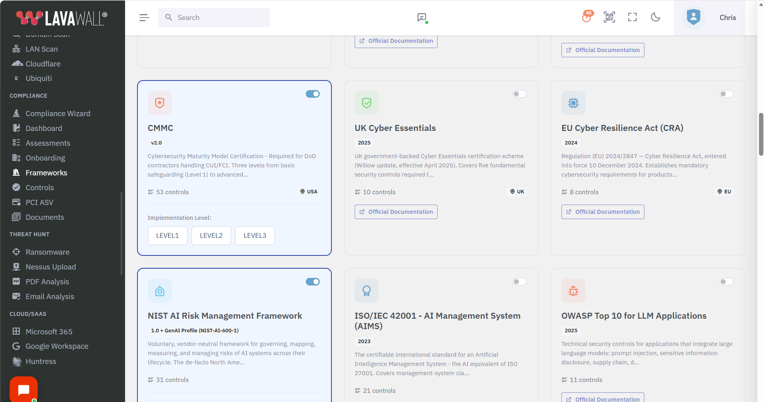Click the ISO/IEC 42001 award icon
This screenshot has height=402, width=765.
[366, 291]
